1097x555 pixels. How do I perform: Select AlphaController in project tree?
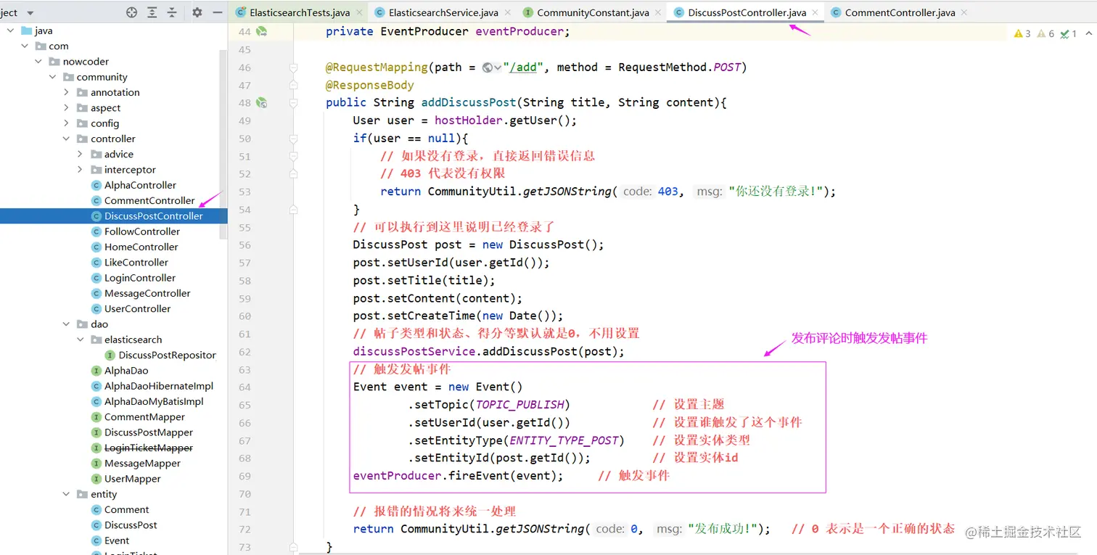click(140, 185)
